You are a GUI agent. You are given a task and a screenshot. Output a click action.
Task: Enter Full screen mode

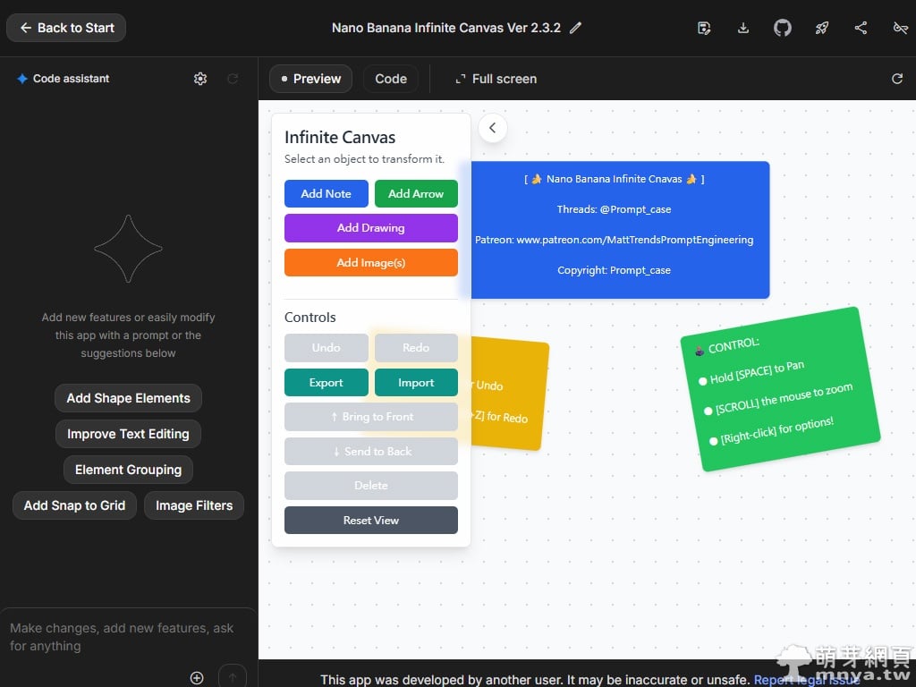point(496,79)
